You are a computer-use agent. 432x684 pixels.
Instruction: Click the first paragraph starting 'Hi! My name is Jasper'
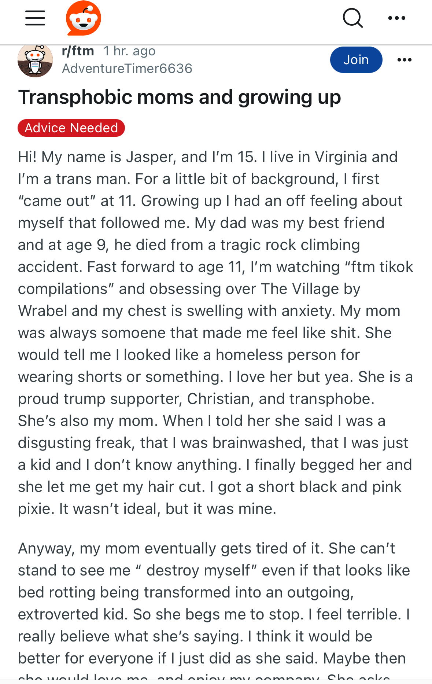[216, 333]
